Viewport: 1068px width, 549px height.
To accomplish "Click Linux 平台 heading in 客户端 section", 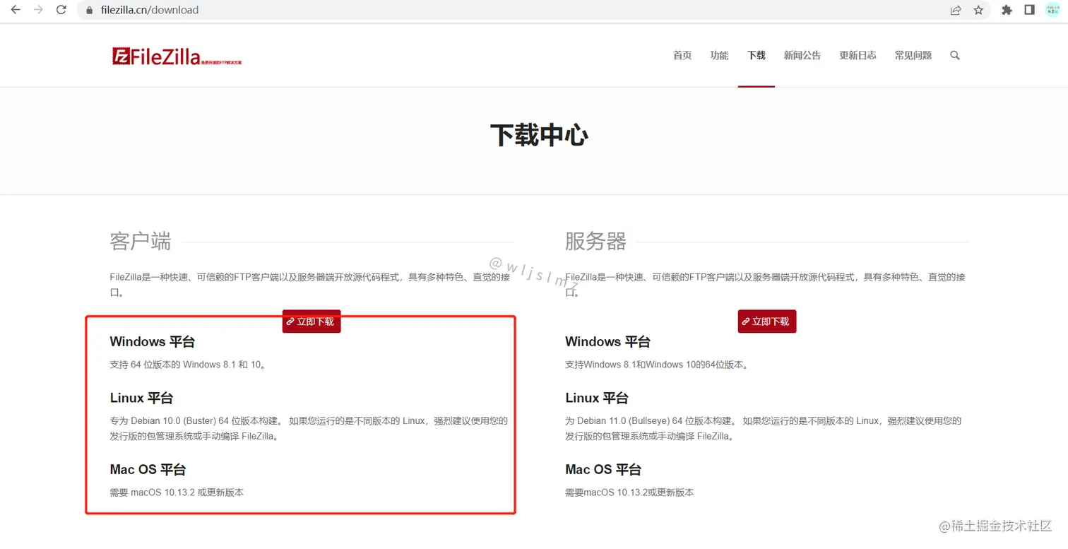I will 141,398.
